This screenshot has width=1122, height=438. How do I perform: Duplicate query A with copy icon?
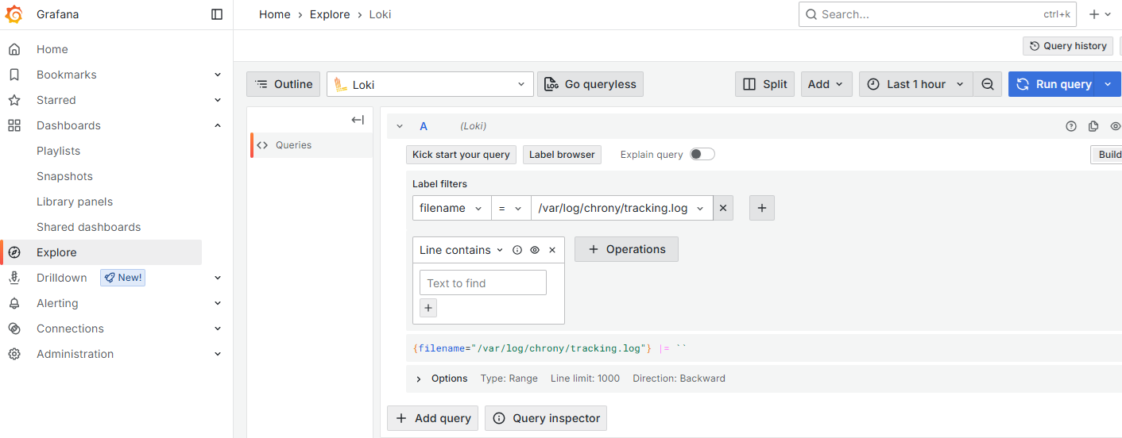click(1093, 126)
